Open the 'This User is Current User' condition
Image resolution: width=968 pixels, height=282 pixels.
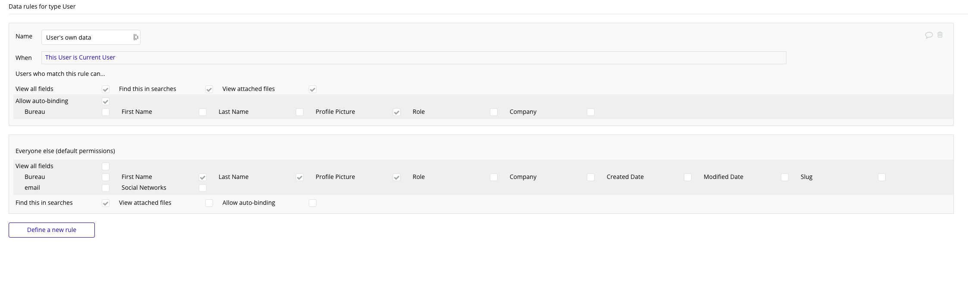80,57
